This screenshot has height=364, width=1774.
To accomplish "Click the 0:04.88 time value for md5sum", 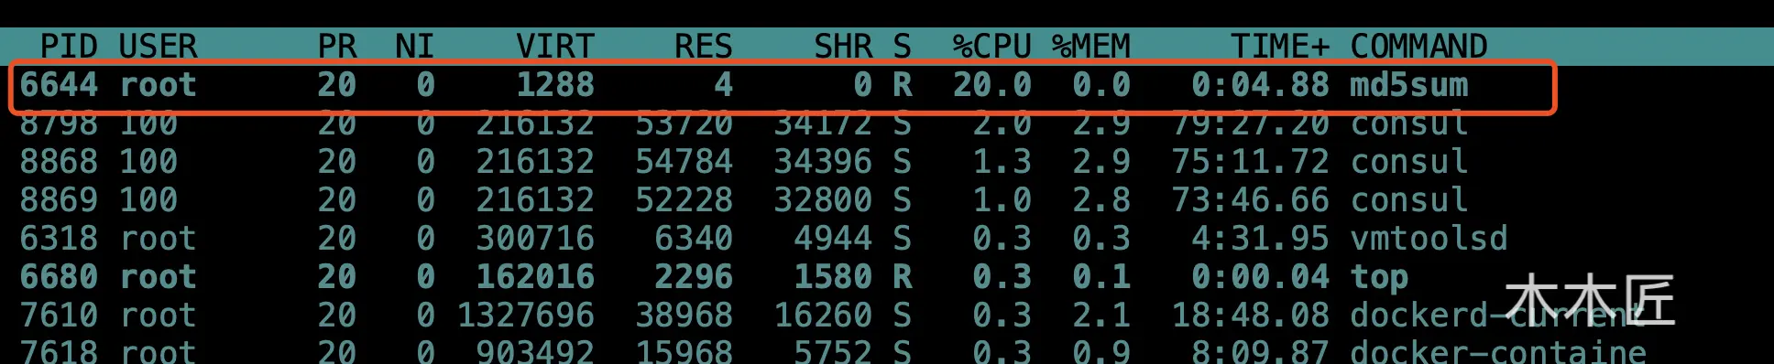I will tap(1260, 85).
